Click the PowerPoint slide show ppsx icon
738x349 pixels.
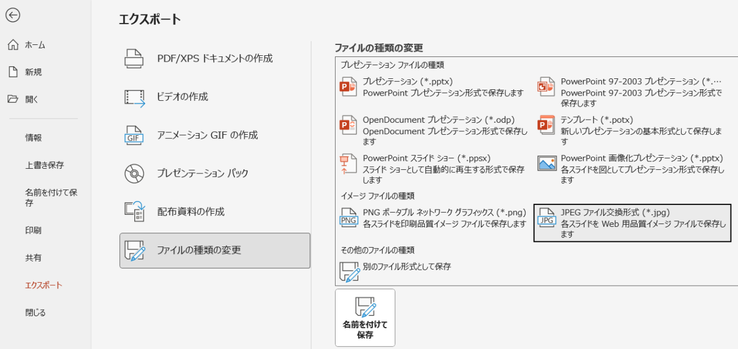point(349,164)
